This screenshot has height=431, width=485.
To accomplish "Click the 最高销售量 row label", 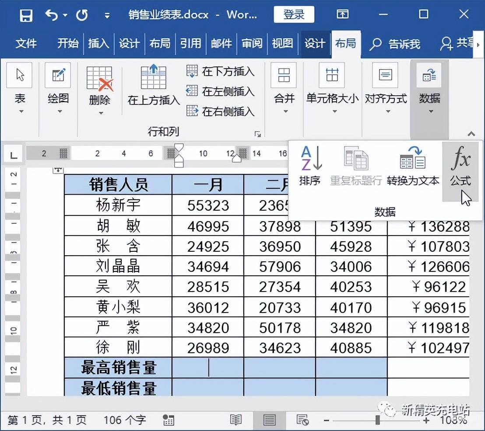I will coord(118,368).
